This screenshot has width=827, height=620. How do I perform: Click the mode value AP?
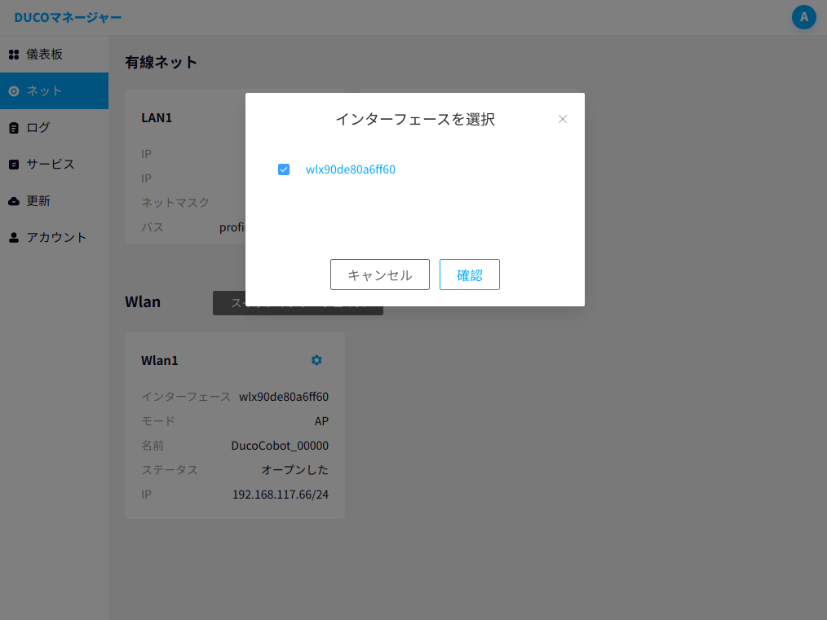321,421
